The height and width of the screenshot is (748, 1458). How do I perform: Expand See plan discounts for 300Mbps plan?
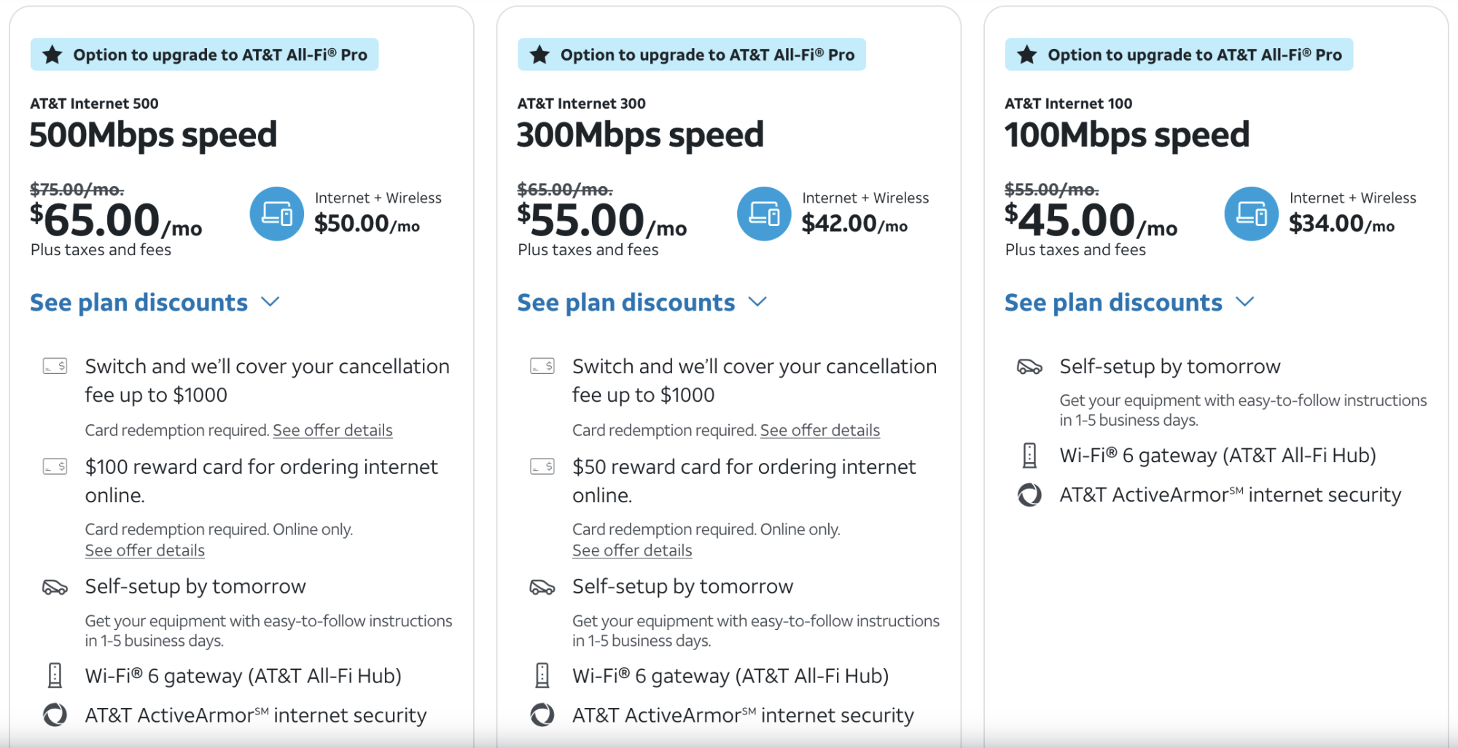(642, 303)
